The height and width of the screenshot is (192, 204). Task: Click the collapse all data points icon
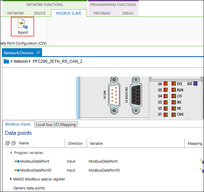(x=13, y=143)
